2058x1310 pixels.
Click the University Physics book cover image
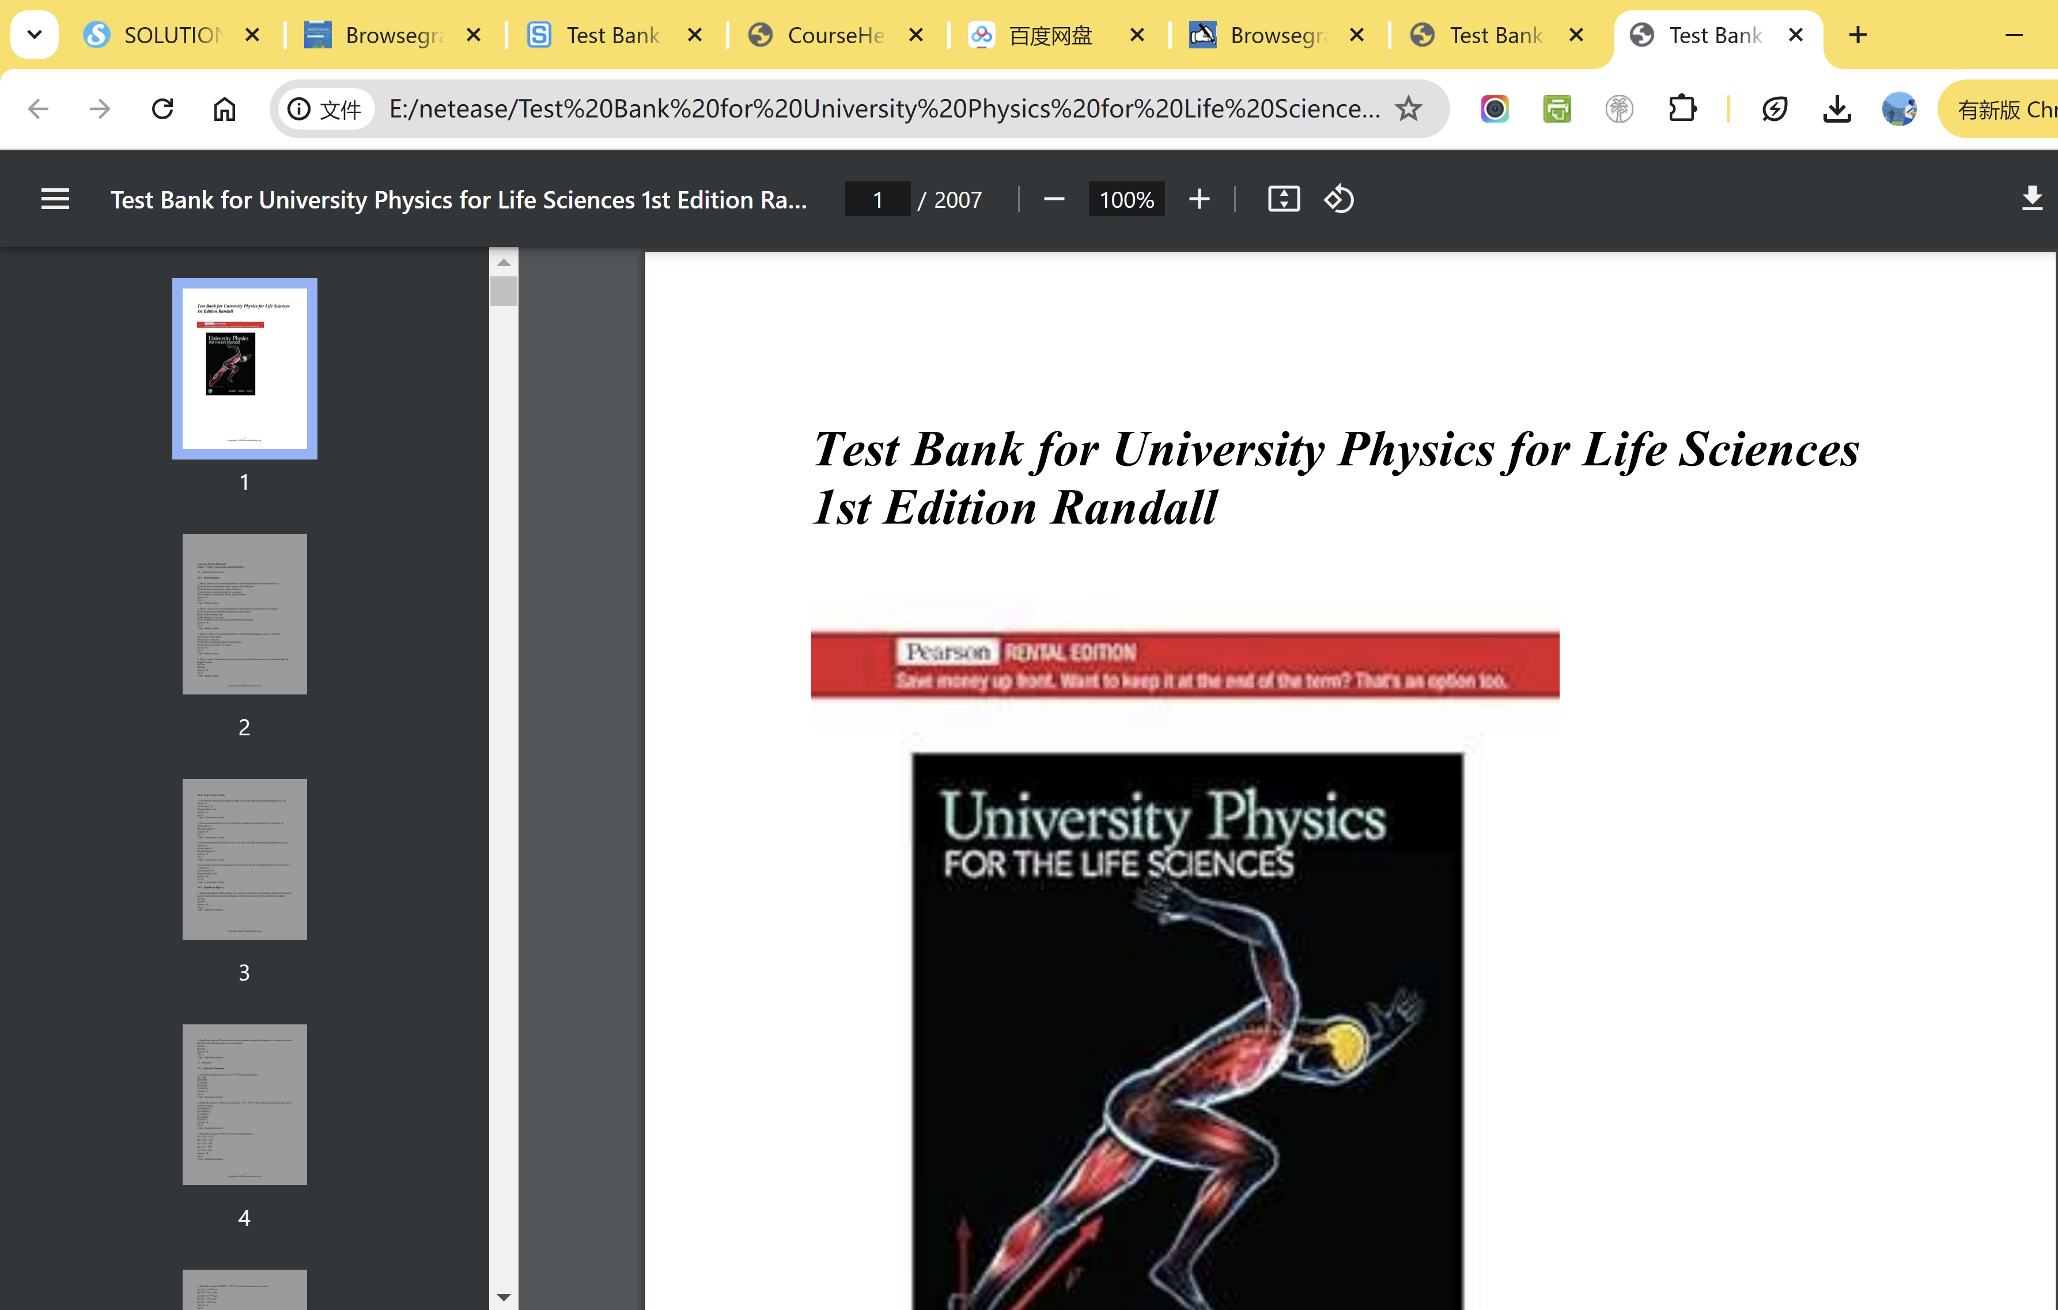tap(1187, 1031)
